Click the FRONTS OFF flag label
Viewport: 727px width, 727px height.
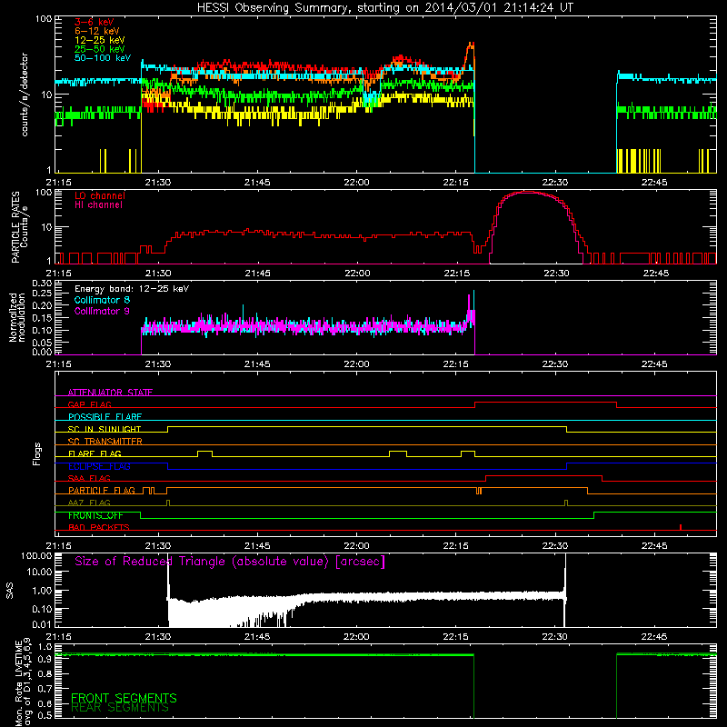(x=95, y=515)
